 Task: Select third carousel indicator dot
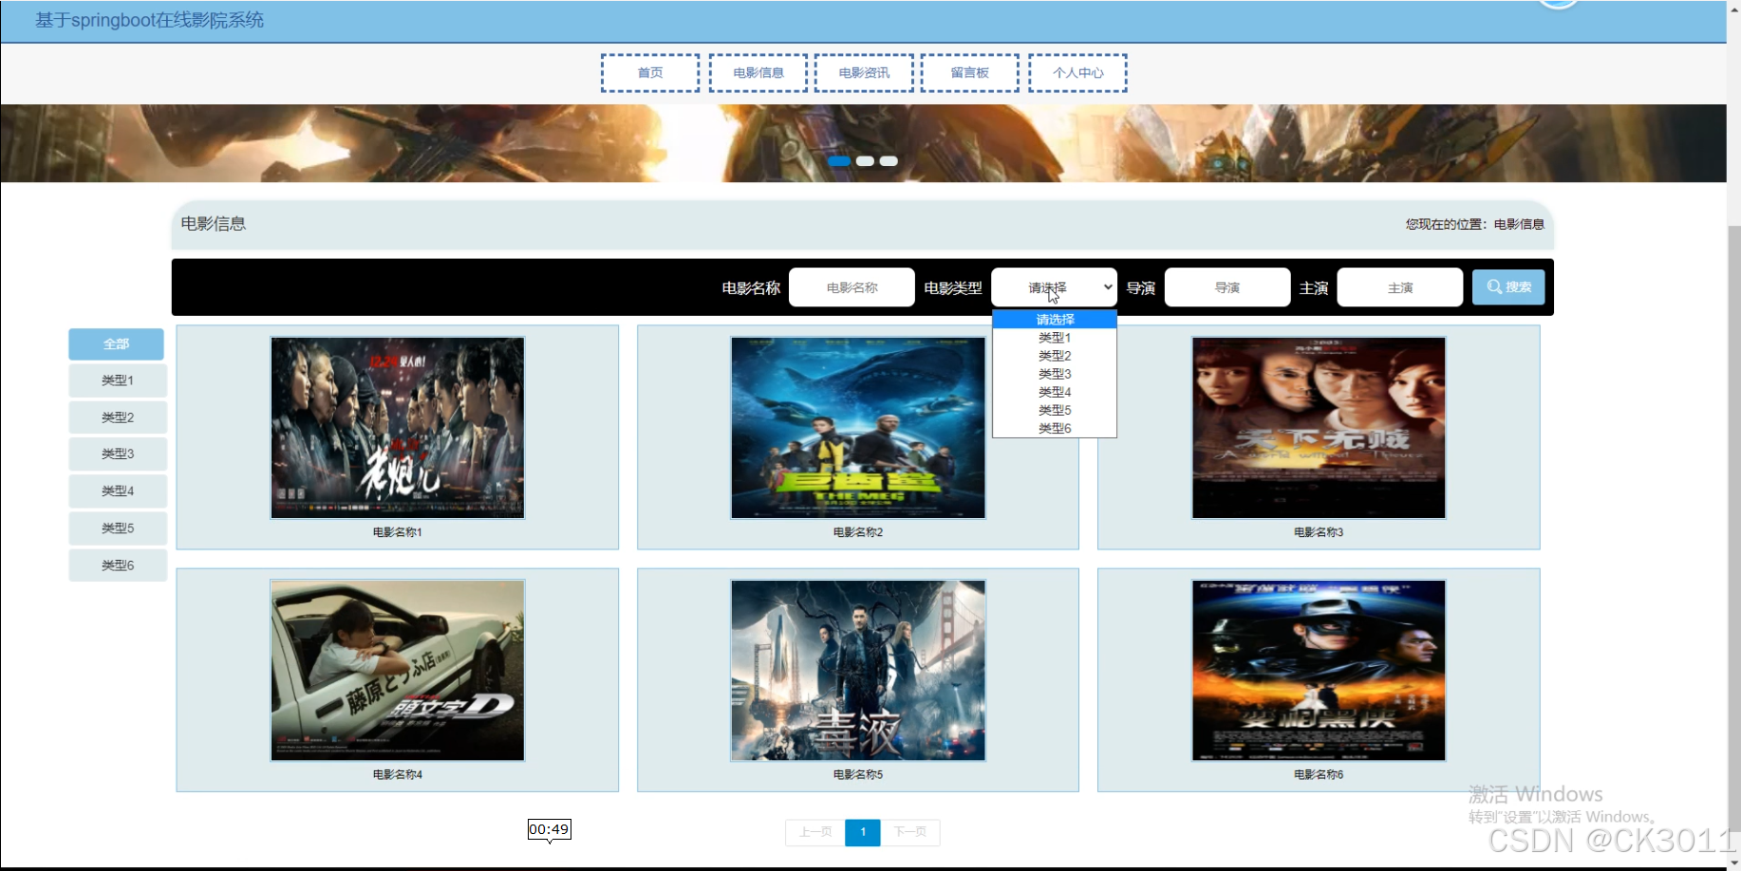889,161
